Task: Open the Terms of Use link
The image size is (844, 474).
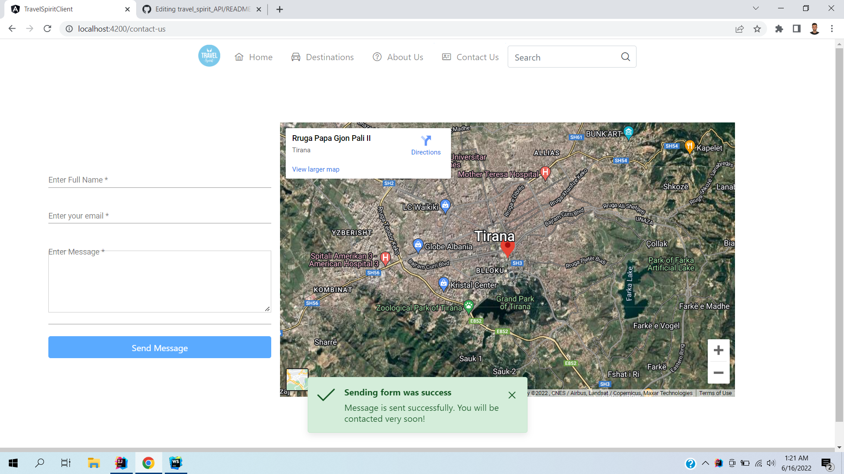Action: pyautogui.click(x=715, y=393)
